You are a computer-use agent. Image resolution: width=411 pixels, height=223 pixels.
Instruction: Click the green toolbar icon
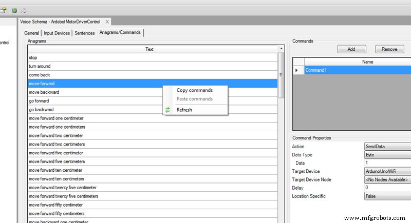(14, 10)
